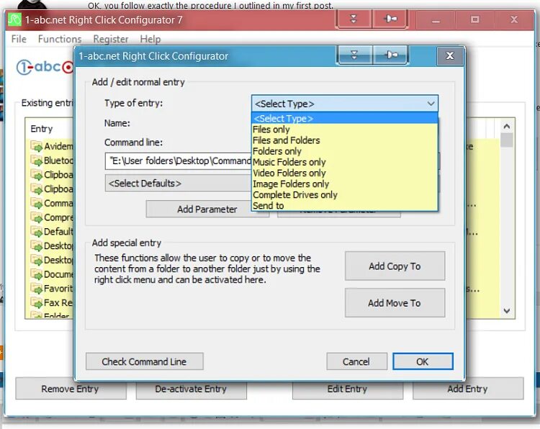Image resolution: width=540 pixels, height=429 pixels.
Task: Click the roll-up double chevron icon in the dialog title bar
Action: click(354, 55)
